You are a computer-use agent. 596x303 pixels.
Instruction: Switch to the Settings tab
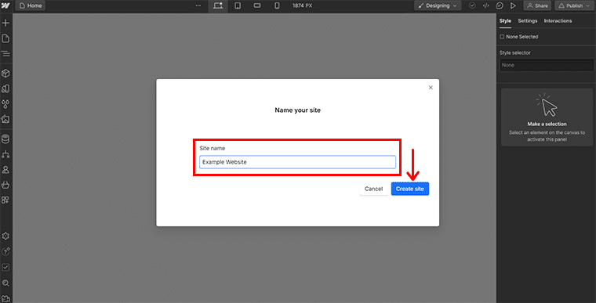point(528,21)
